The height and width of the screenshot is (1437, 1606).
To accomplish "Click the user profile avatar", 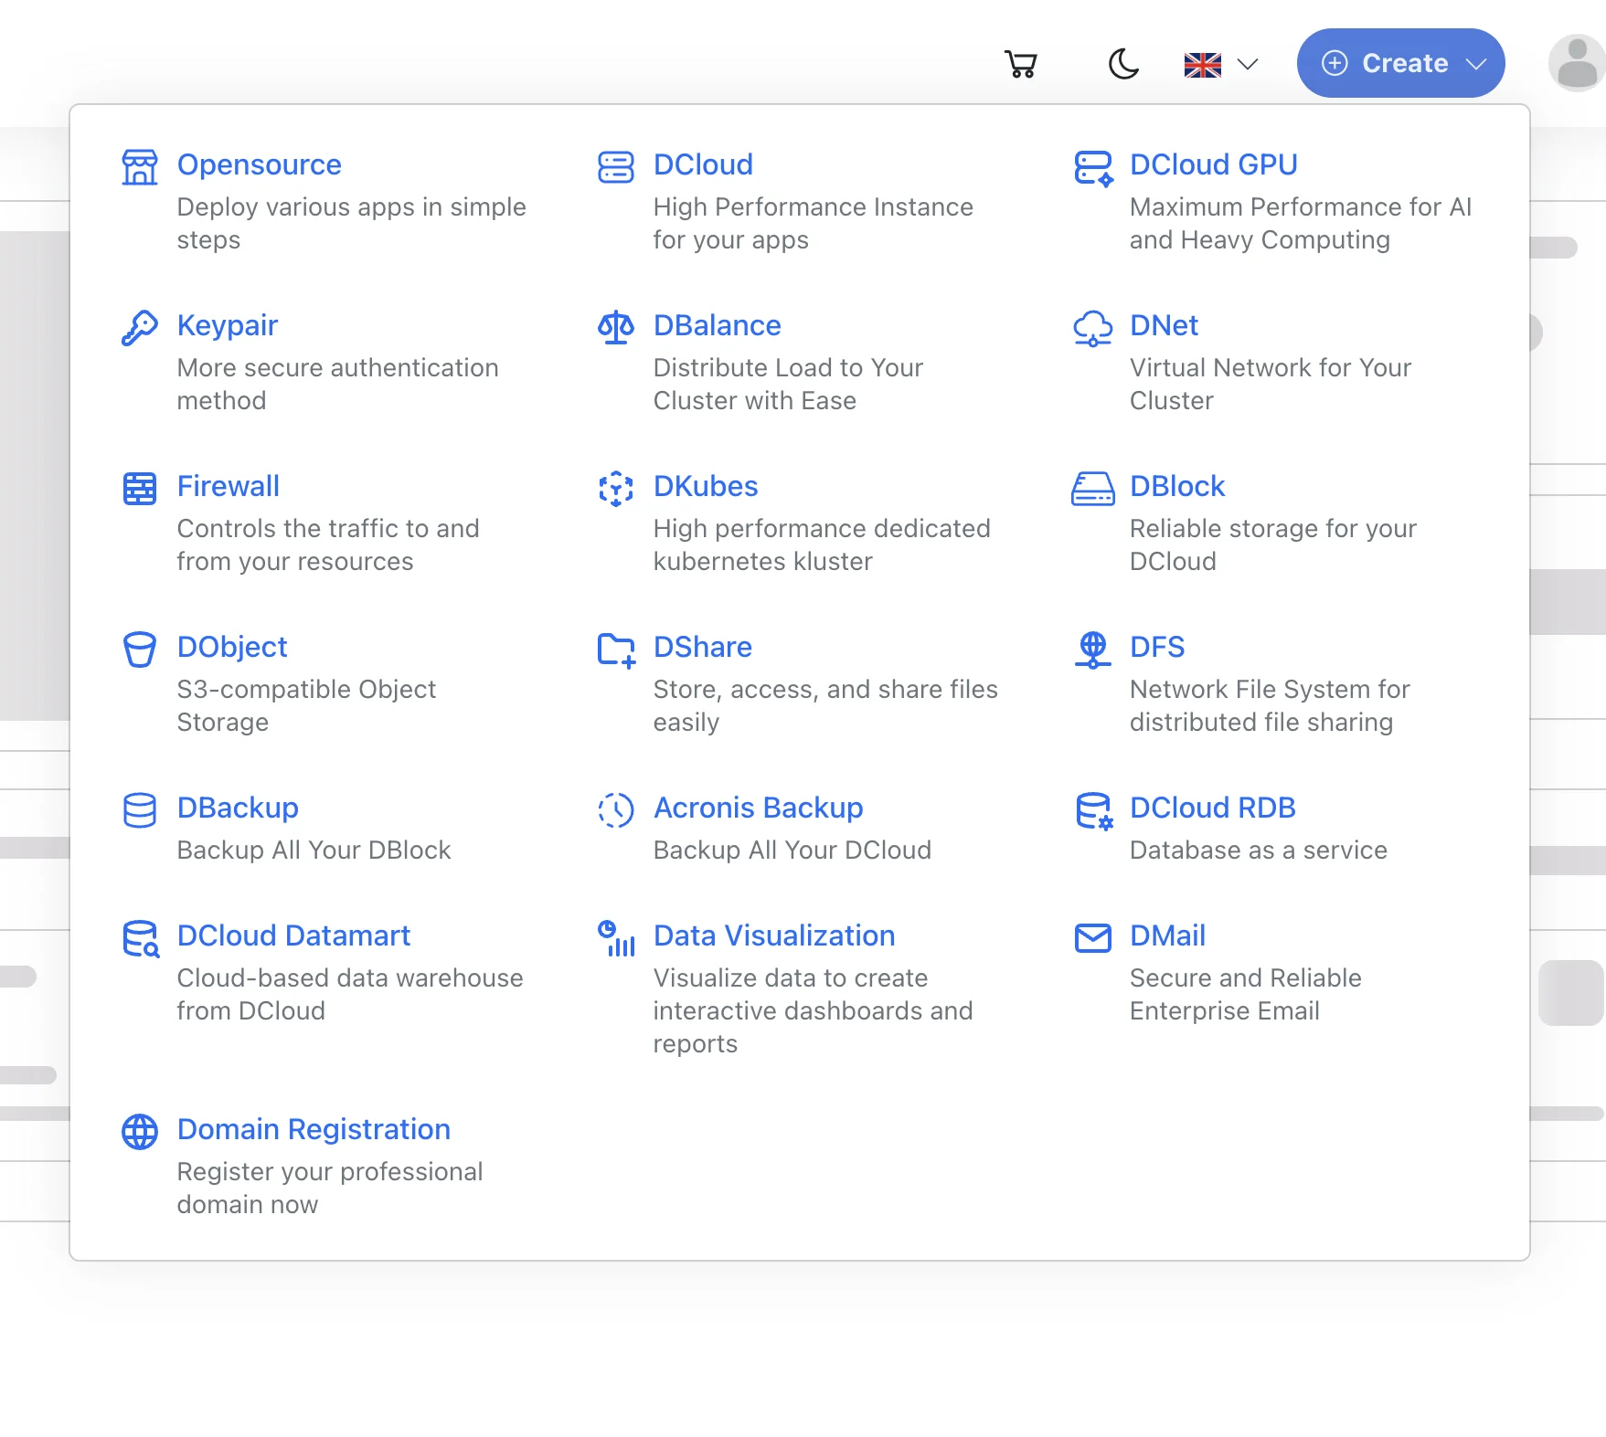I will (x=1576, y=64).
